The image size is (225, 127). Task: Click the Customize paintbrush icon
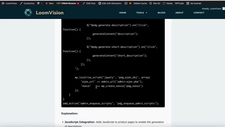21,3
